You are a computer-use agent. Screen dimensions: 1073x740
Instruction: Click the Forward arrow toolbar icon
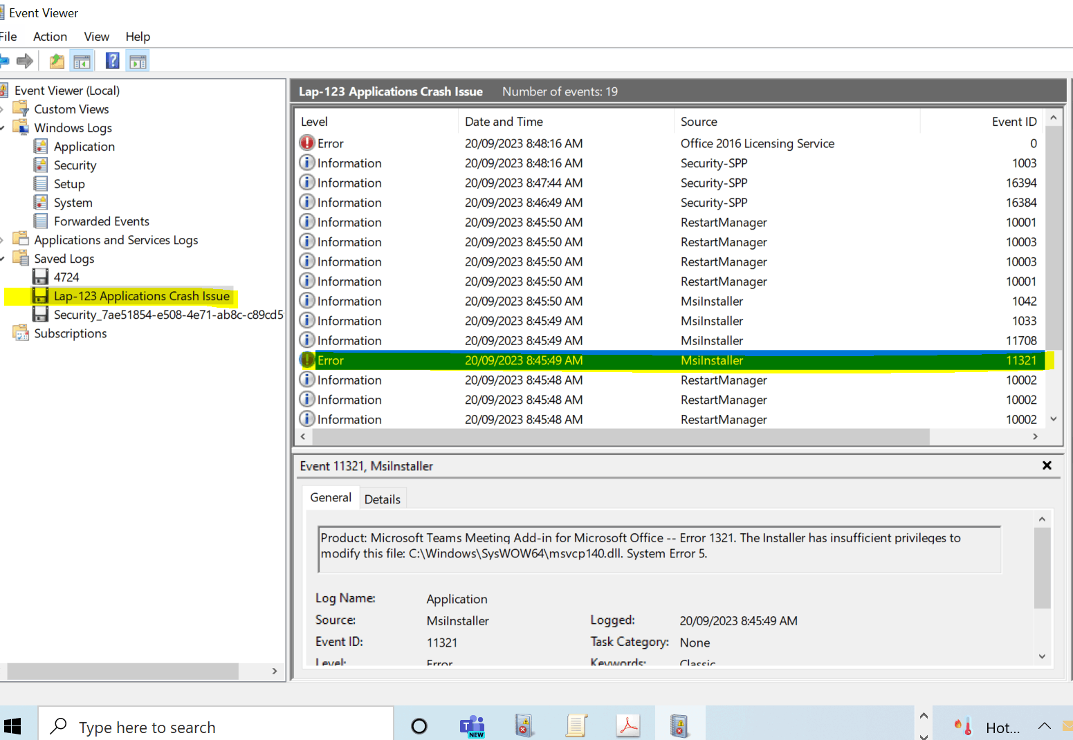click(x=25, y=62)
